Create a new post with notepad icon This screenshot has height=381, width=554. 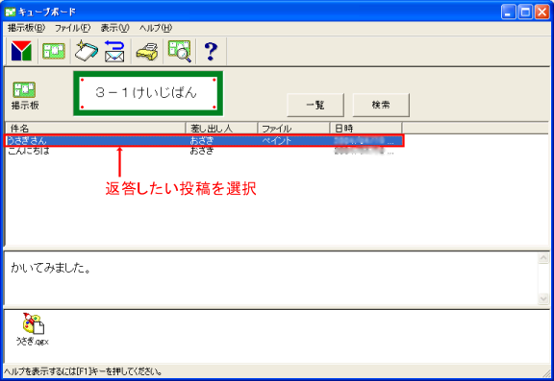pyautogui.click(x=87, y=51)
